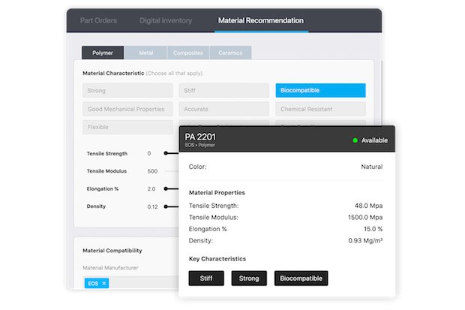Click the Tensile Modulus value '1500.0 Mpa'

365,217
